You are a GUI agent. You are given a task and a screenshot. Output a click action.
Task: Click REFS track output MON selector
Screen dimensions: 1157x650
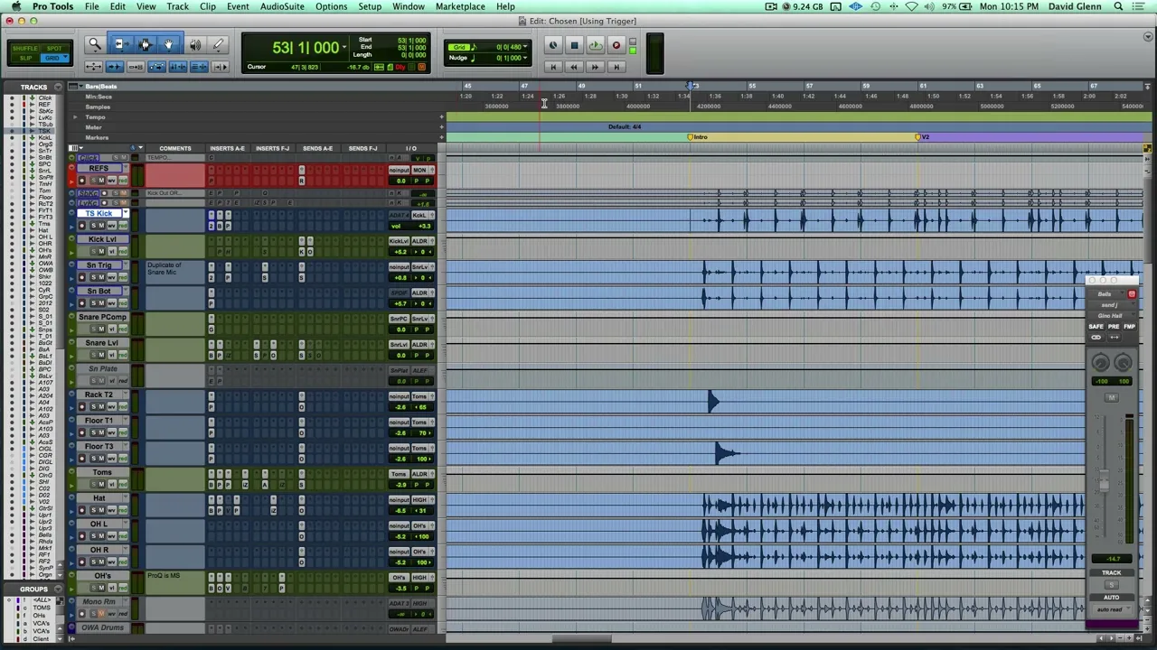point(420,170)
